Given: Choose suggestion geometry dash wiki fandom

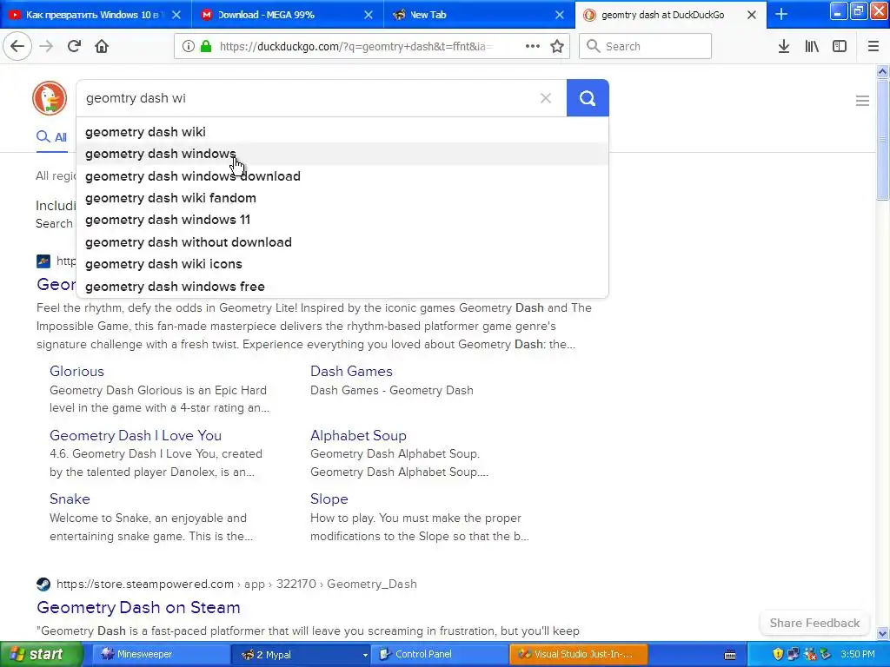Looking at the screenshot, I should pyautogui.click(x=342, y=198).
